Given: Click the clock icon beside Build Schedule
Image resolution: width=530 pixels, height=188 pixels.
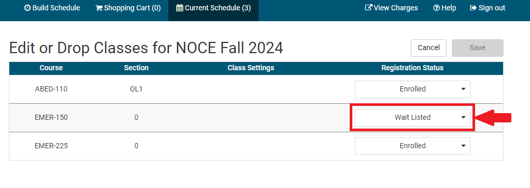Looking at the screenshot, I should point(27,8).
